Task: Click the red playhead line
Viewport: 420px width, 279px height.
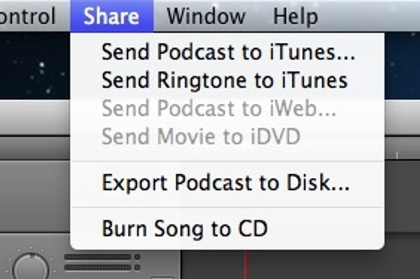Action: [x=245, y=264]
